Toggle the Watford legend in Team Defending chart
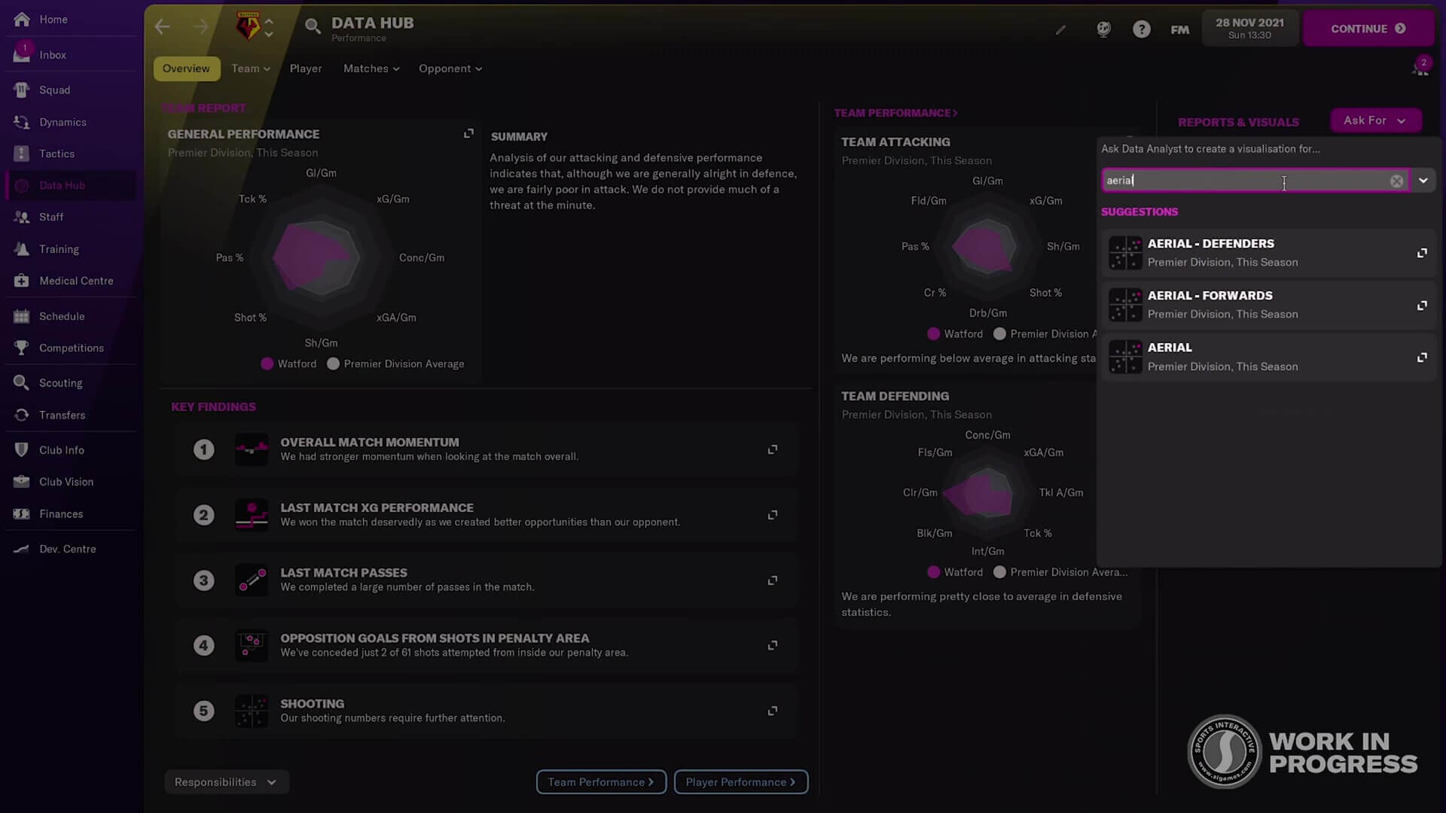The image size is (1446, 813). click(934, 572)
